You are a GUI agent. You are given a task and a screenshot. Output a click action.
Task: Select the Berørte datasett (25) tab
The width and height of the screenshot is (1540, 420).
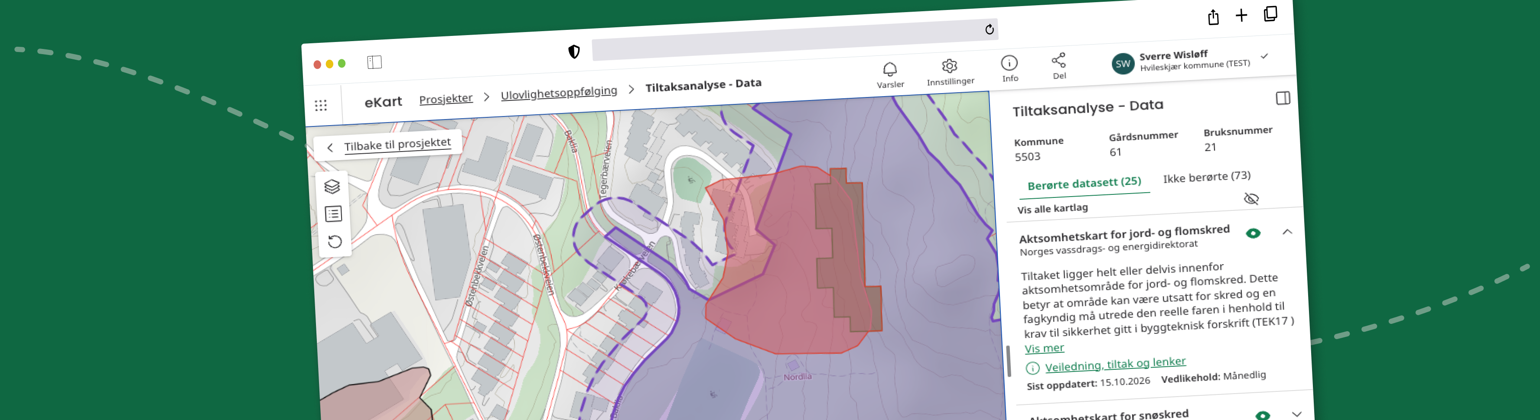[1084, 183]
